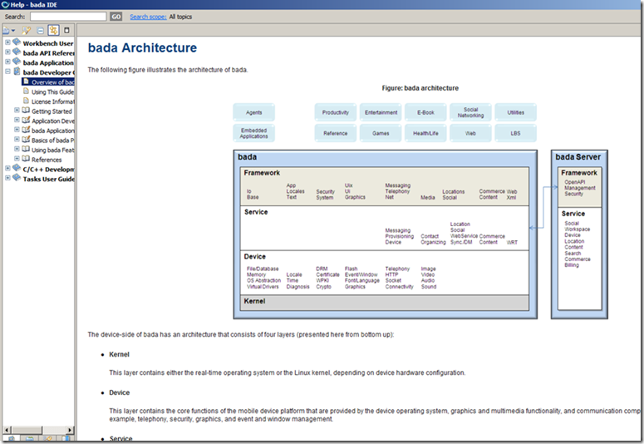Image resolution: width=644 pixels, height=444 pixels.
Task: Click the Productivity box in the diagram
Action: 335,112
